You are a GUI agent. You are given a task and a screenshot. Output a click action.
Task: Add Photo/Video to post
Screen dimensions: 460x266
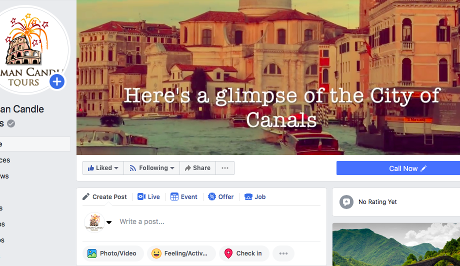(x=113, y=253)
